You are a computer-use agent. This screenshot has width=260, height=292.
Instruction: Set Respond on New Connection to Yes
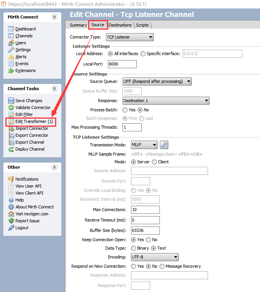tap(133, 267)
